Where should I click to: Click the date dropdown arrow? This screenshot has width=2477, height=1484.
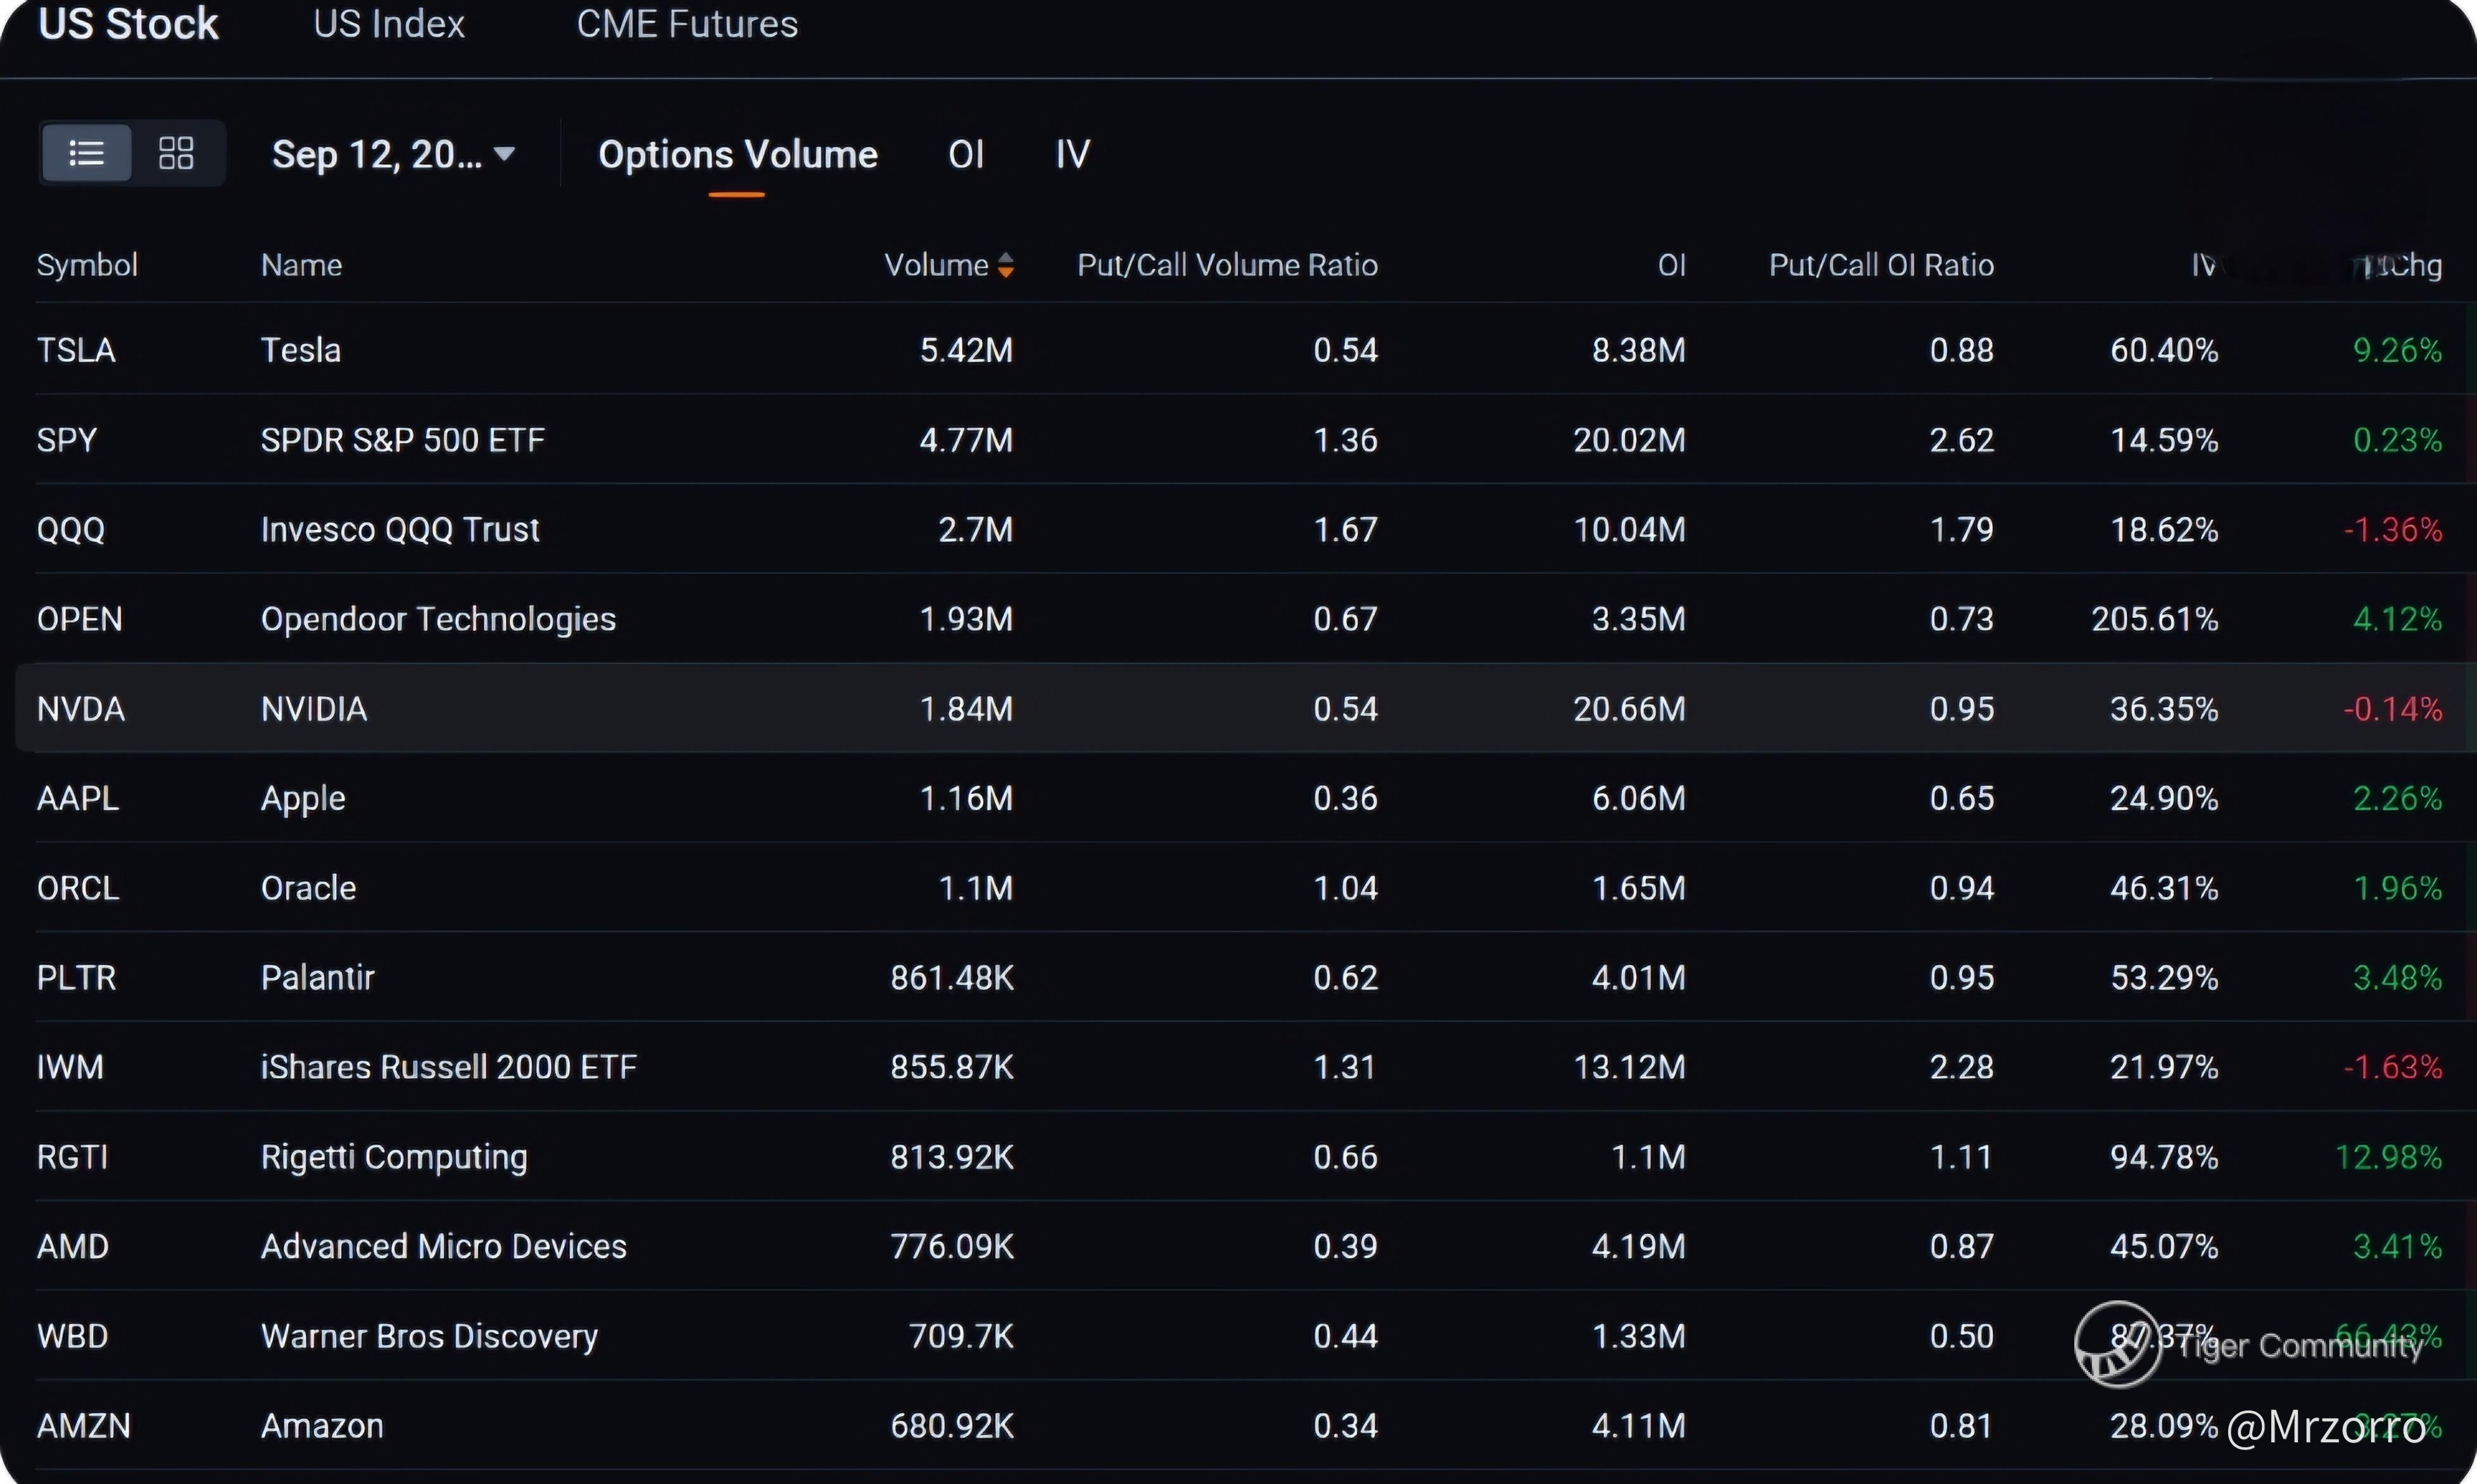click(x=505, y=153)
